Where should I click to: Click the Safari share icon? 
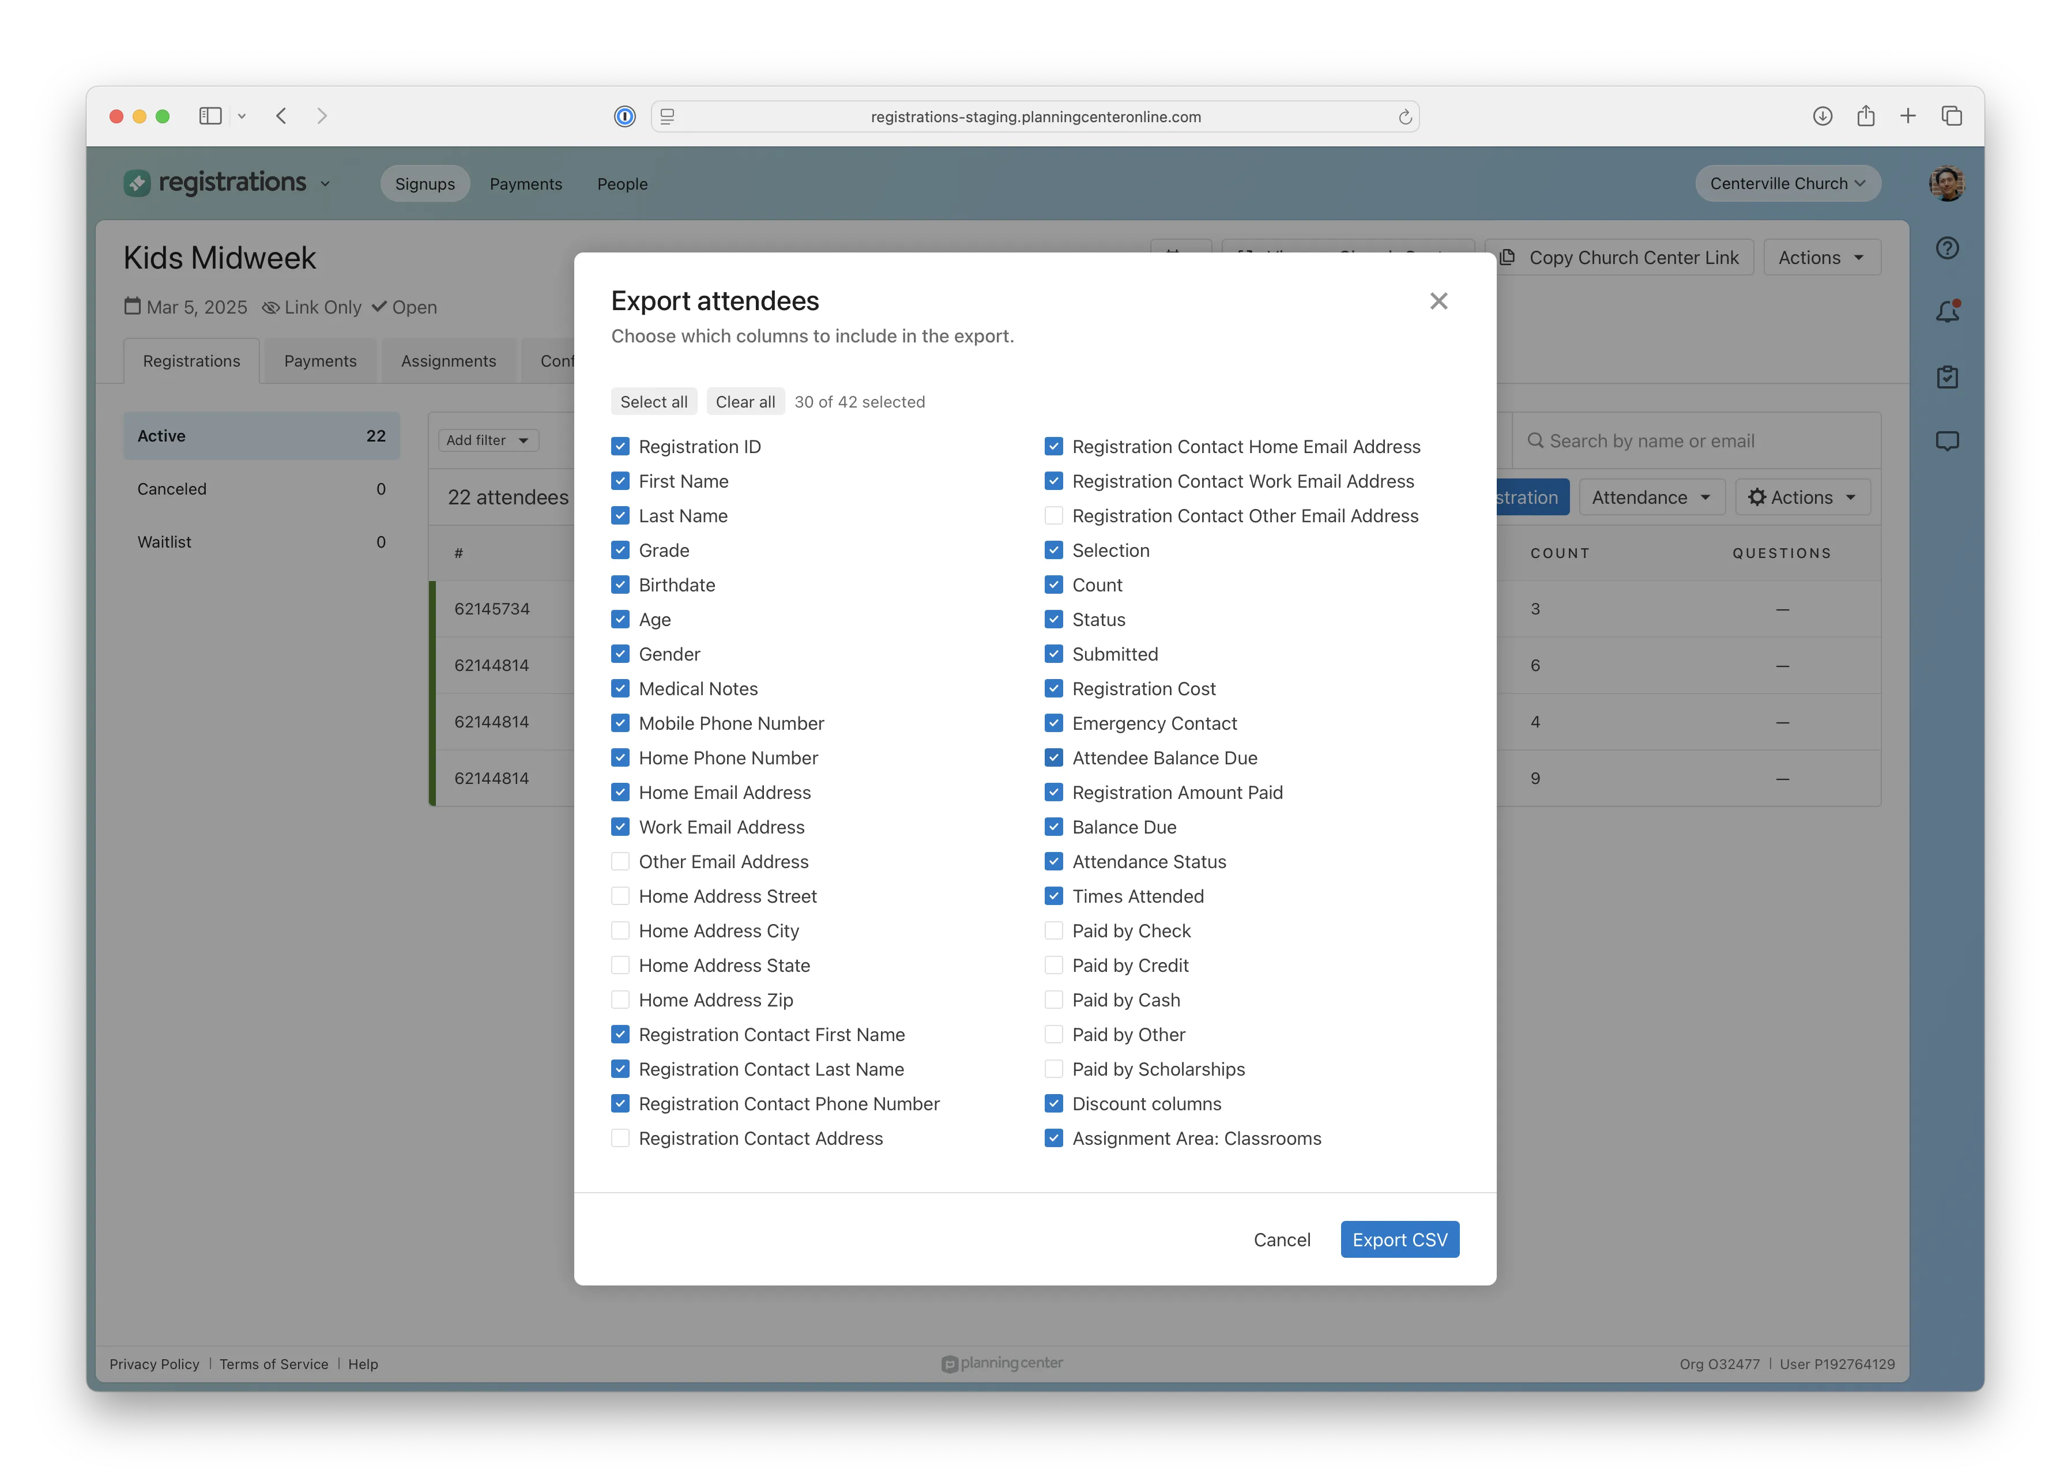pyautogui.click(x=1865, y=116)
